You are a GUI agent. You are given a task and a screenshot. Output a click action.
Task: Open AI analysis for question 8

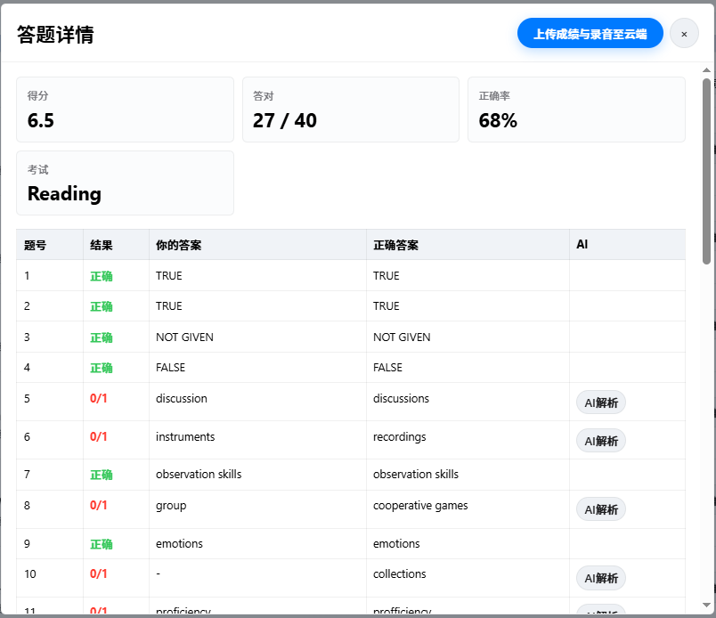[x=601, y=509]
